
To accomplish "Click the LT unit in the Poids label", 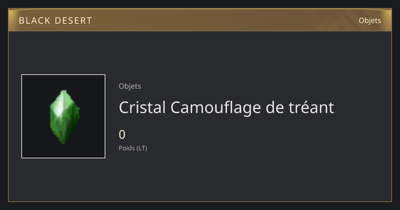I will click(x=141, y=148).
